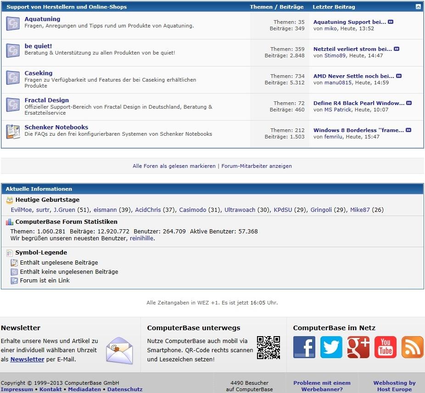Screen dimensions: 425x393
Task: Open AcidChris's profile link
Action: point(148,210)
